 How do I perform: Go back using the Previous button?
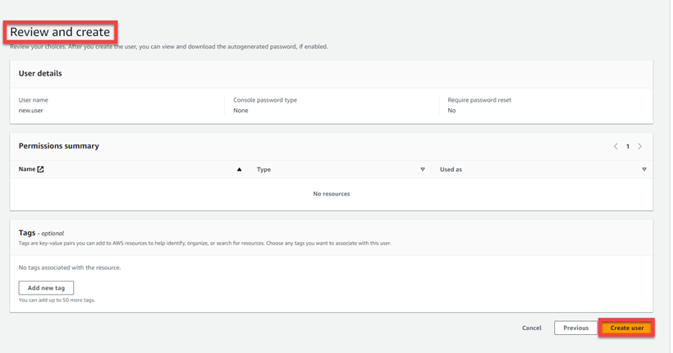pyautogui.click(x=575, y=328)
